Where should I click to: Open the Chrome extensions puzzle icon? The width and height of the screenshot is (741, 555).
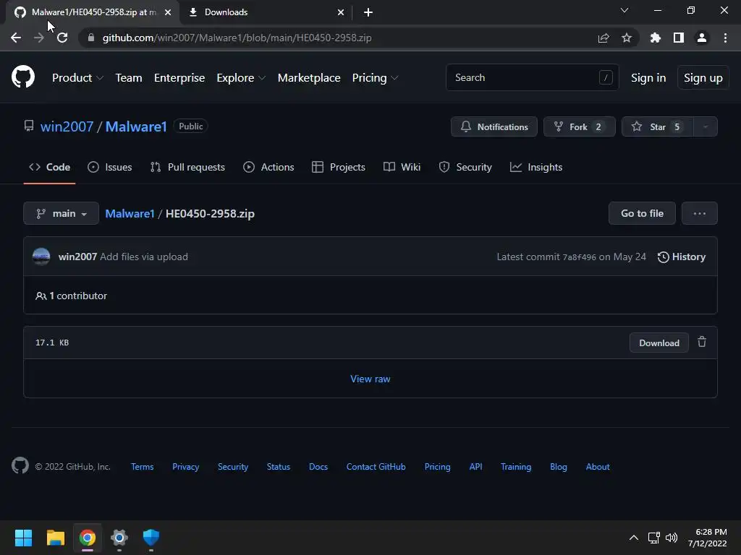click(655, 38)
